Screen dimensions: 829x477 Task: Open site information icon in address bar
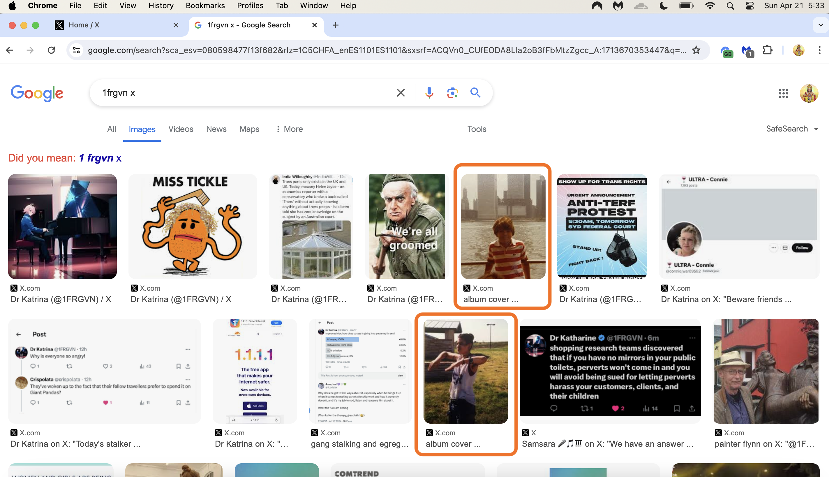coord(76,50)
